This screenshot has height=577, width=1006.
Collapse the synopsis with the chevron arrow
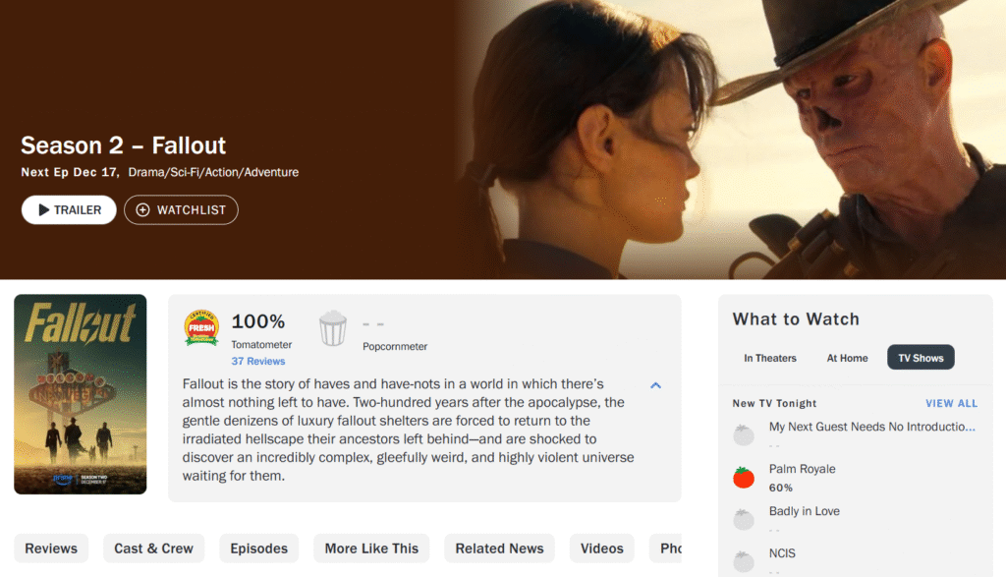pos(655,385)
